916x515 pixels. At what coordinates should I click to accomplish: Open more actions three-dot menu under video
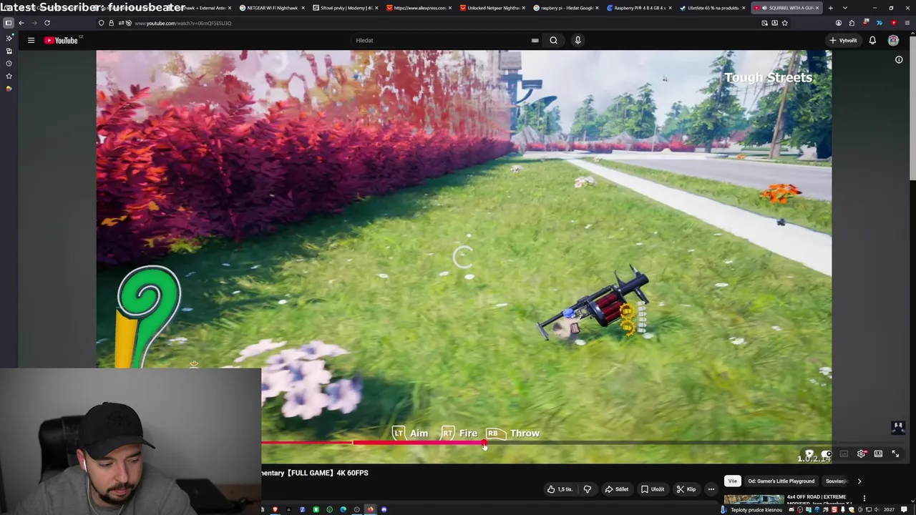coord(711,489)
